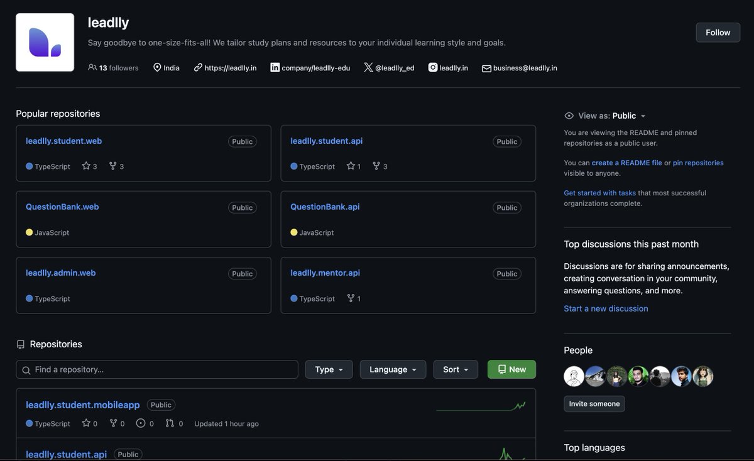Image resolution: width=754 pixels, height=461 pixels.
Task: Open the QuestionBank.web repository
Action: (x=62, y=207)
